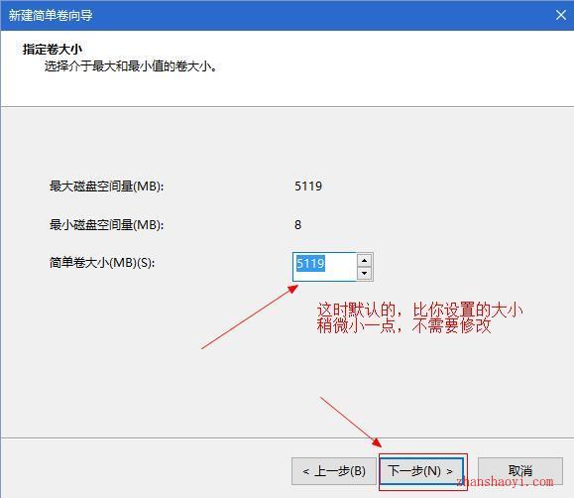Click the minimum disk space value 8
The width and height of the screenshot is (574, 498).
click(298, 224)
